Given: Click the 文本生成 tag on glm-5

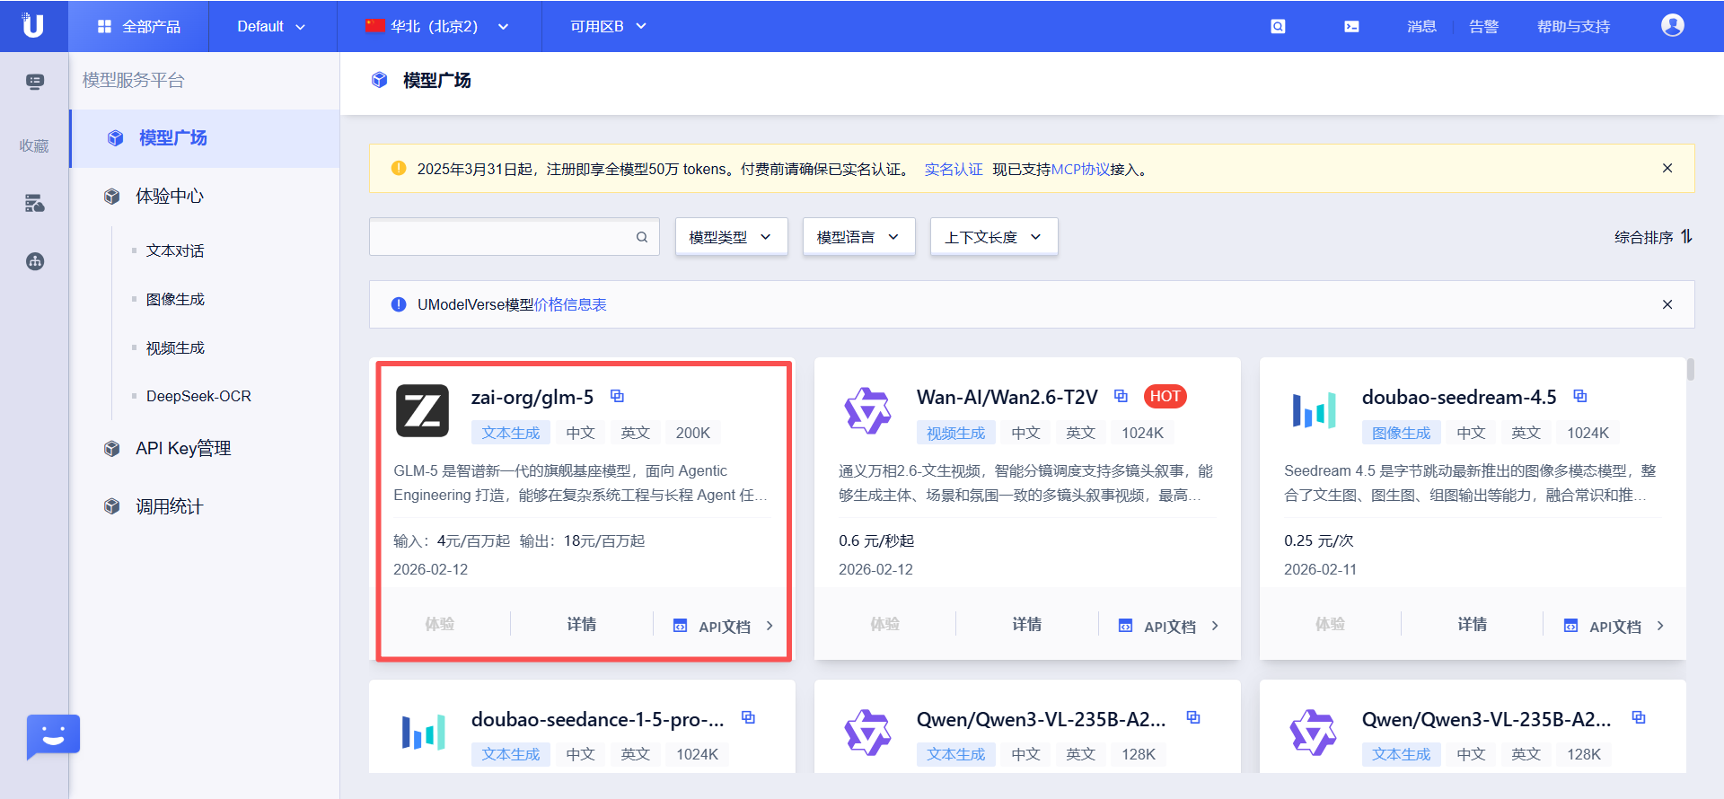Looking at the screenshot, I should pyautogui.click(x=511, y=433).
